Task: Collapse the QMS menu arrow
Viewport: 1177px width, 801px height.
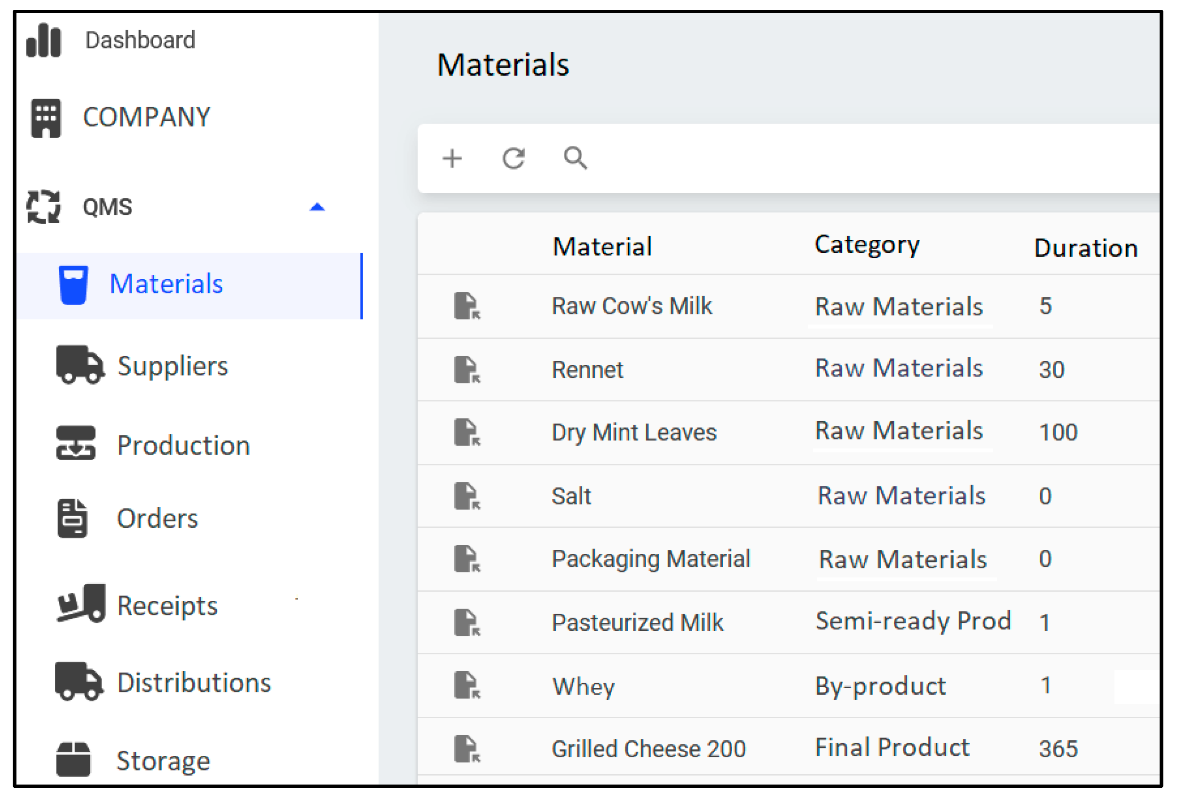Action: point(317,207)
